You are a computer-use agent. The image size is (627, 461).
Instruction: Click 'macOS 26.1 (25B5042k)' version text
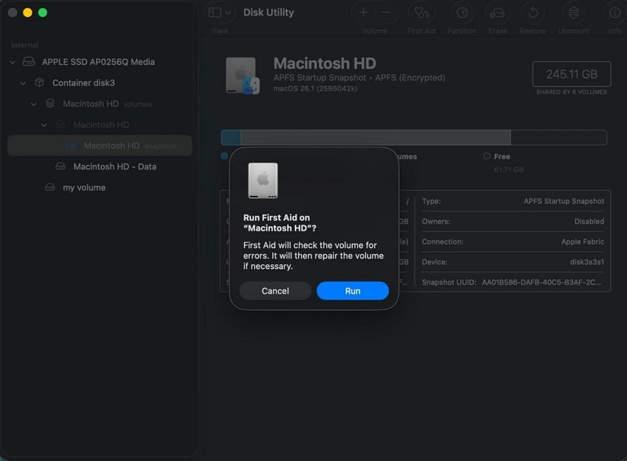pyautogui.click(x=315, y=88)
